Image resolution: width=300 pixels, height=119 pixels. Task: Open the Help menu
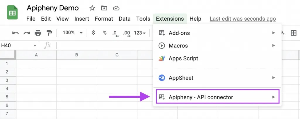pos(195,19)
